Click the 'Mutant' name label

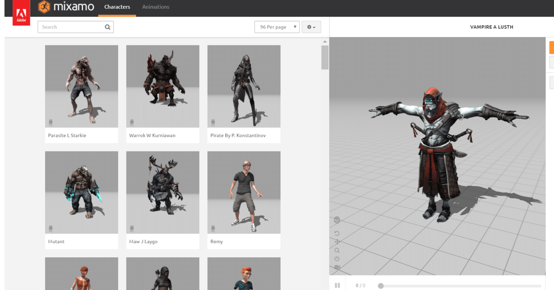click(56, 242)
